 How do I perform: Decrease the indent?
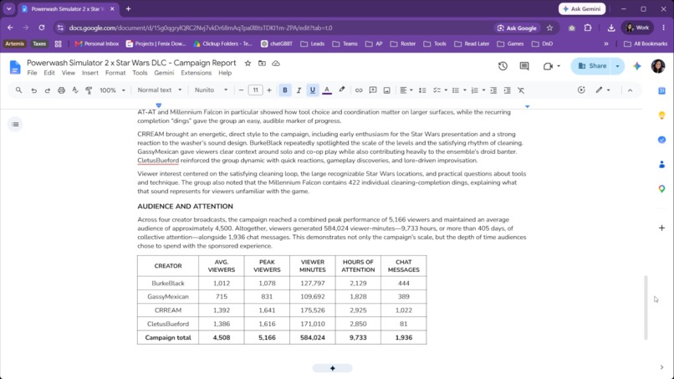[x=493, y=90]
